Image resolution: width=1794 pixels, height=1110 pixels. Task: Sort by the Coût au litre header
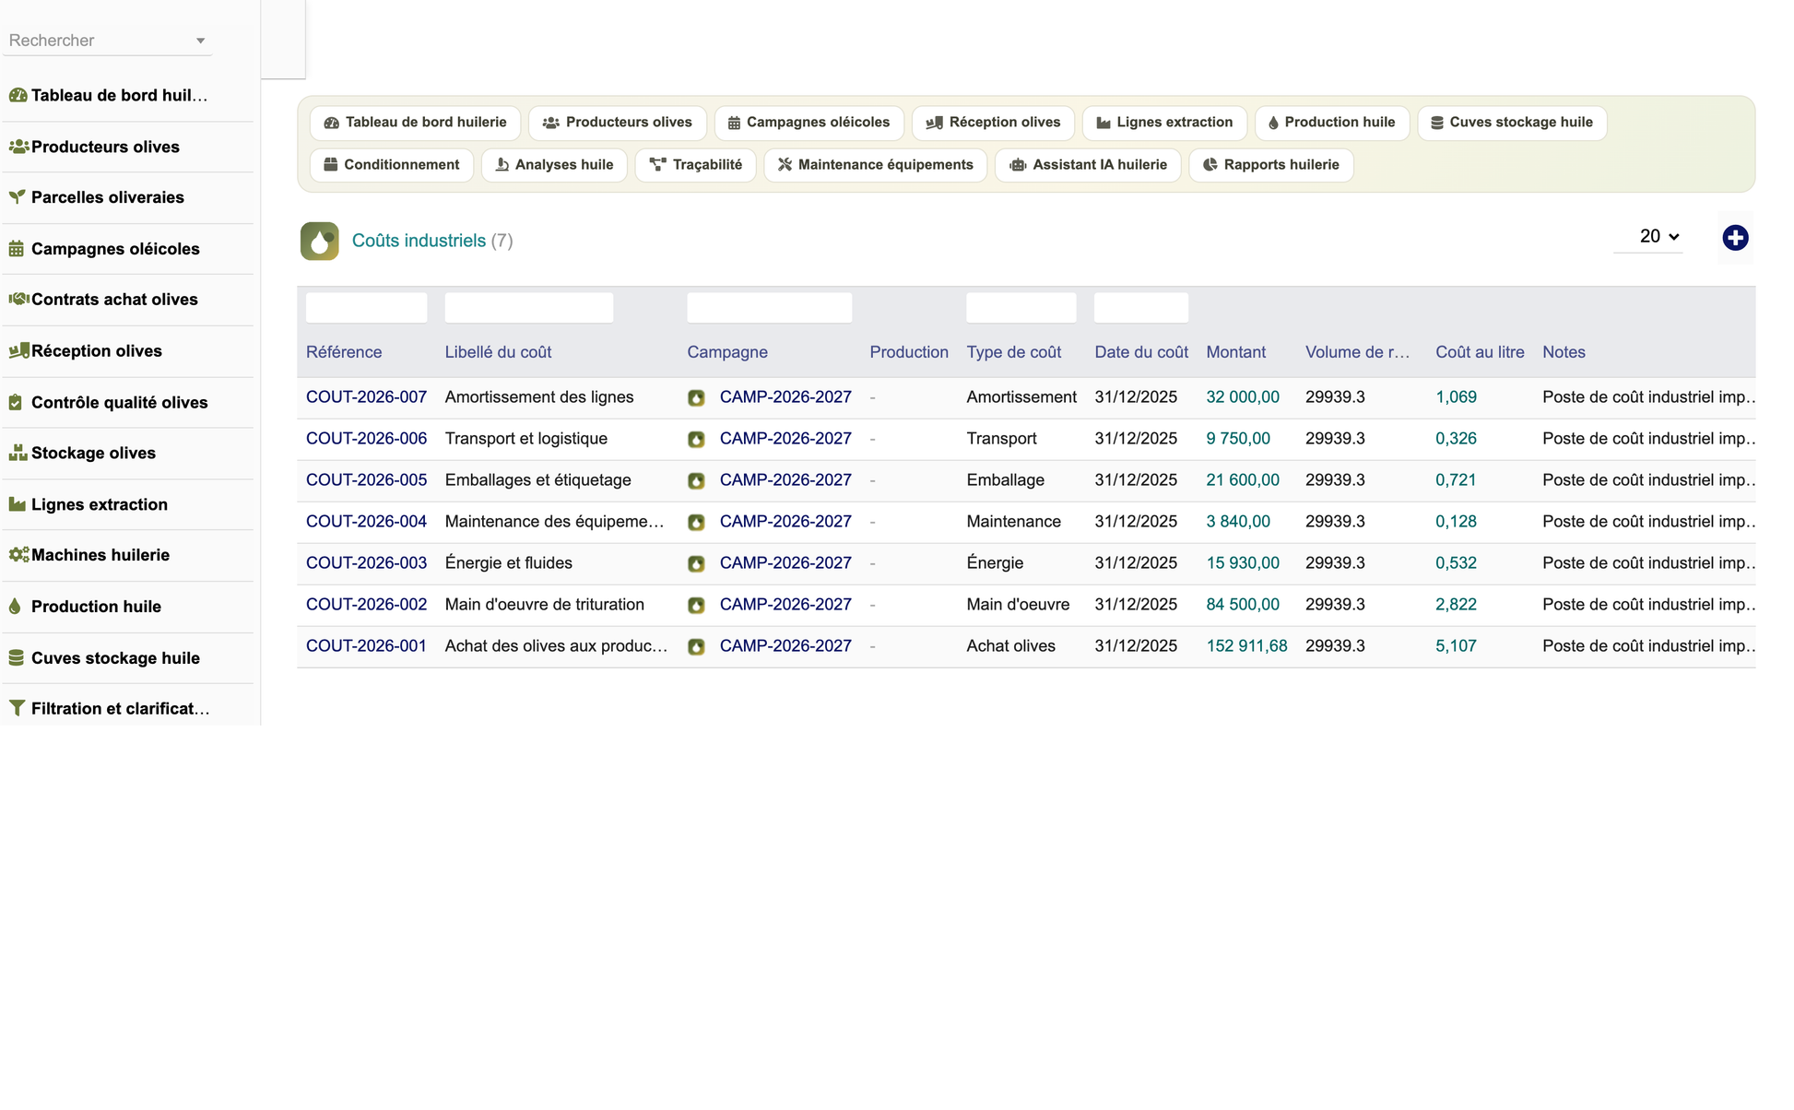[1480, 352]
